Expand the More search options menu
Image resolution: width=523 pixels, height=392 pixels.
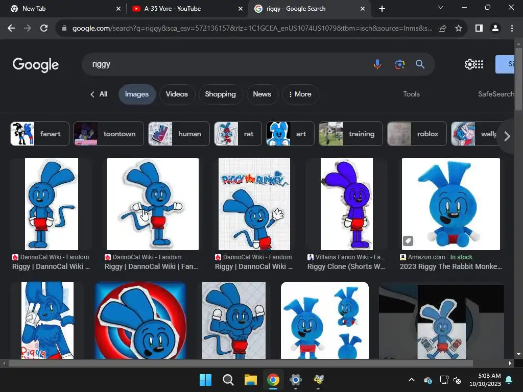point(300,94)
